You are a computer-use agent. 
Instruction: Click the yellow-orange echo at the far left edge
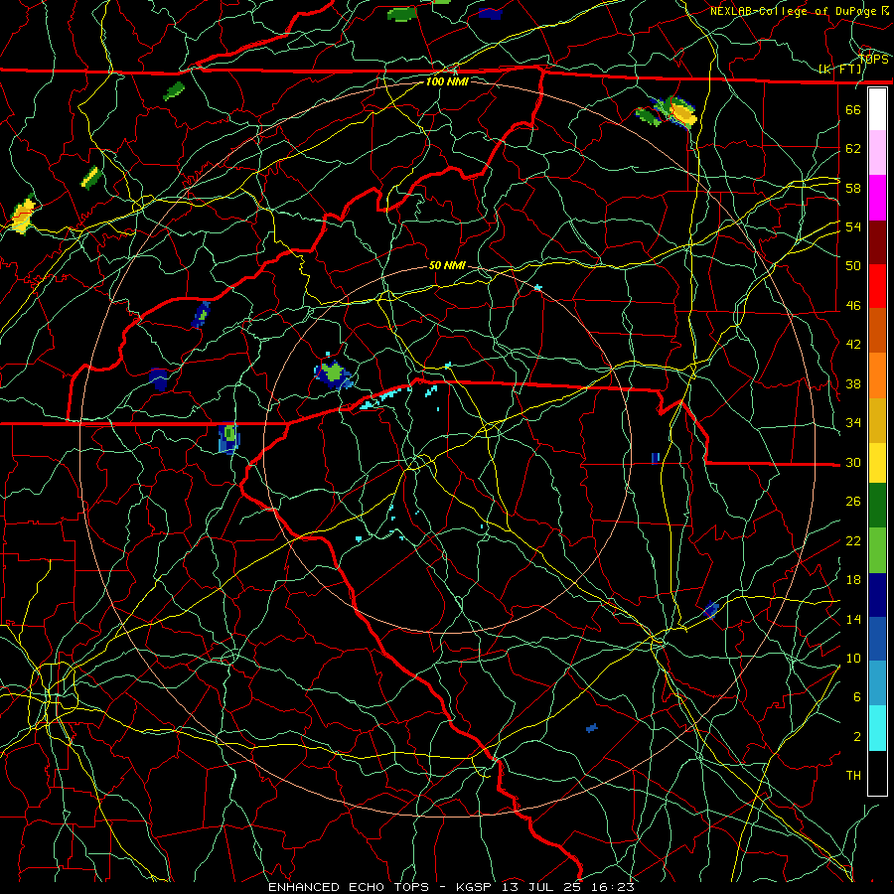coord(24,214)
